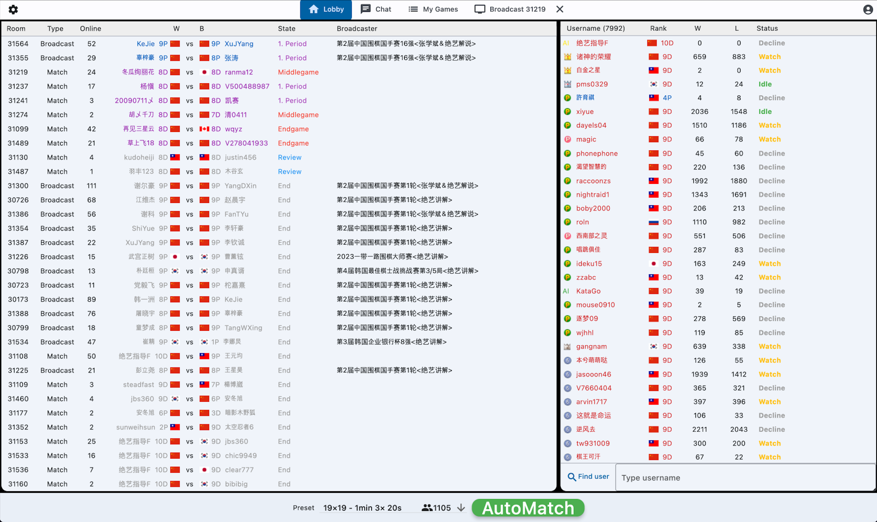
Task: Sort by Room column header
Action: (16, 29)
